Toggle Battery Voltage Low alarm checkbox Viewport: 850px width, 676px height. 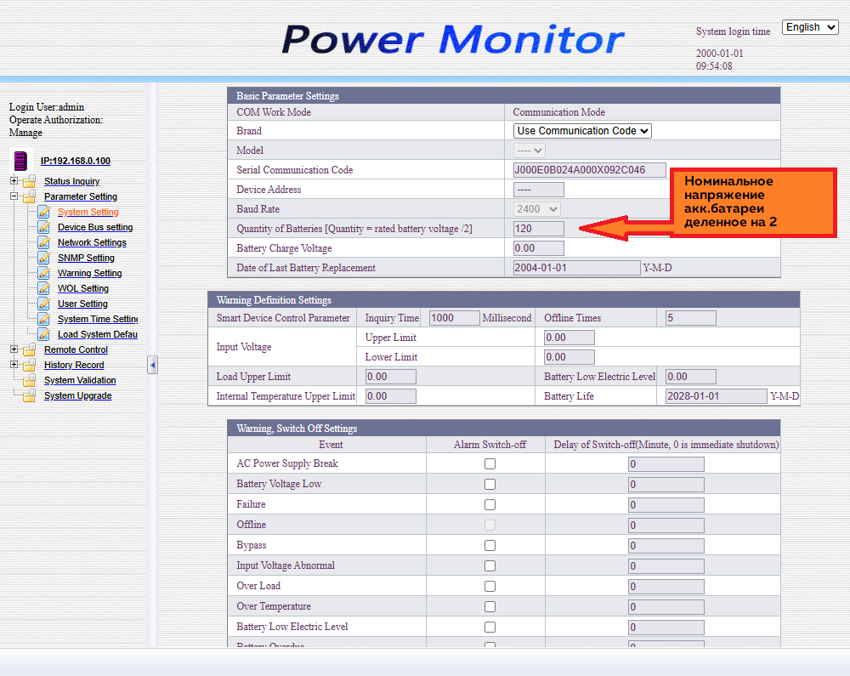[x=490, y=485]
